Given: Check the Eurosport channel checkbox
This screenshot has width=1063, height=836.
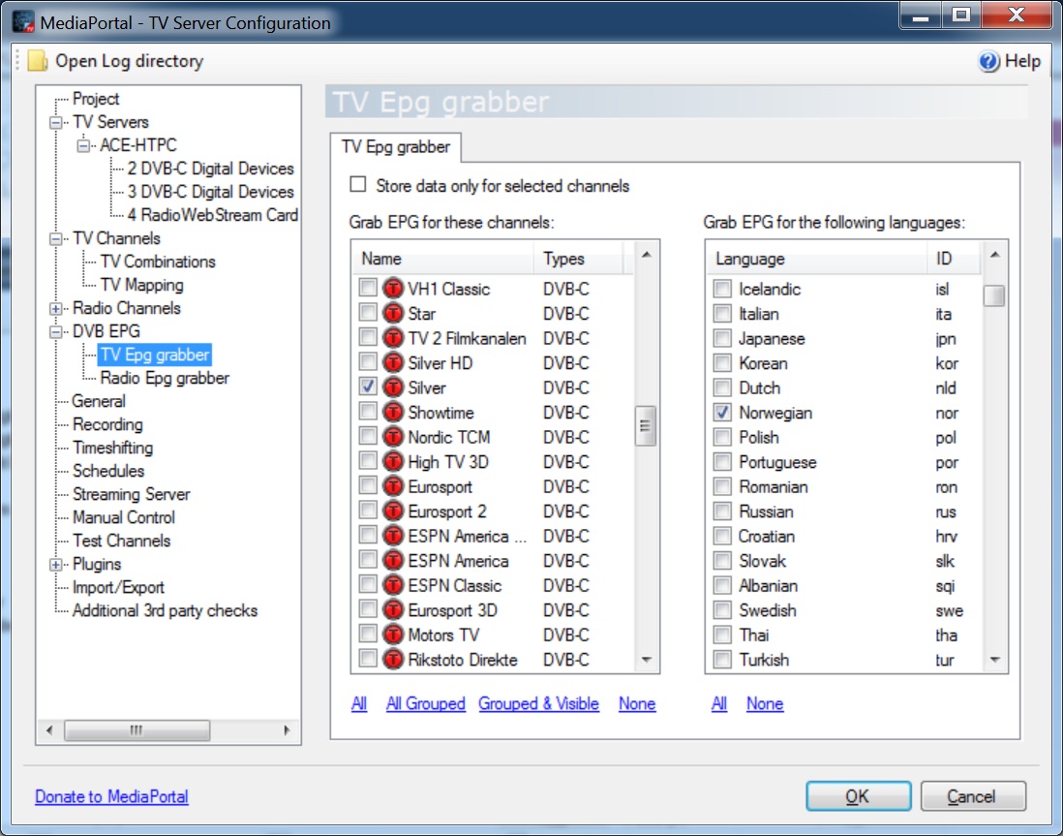Looking at the screenshot, I should (368, 486).
